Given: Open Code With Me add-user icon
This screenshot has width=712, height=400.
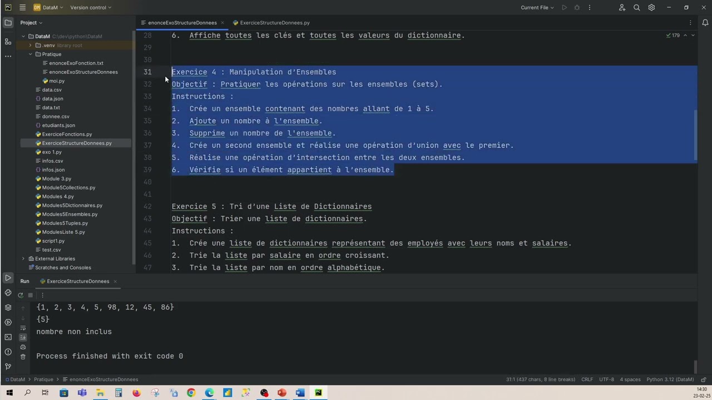Looking at the screenshot, I should click(x=622, y=7).
